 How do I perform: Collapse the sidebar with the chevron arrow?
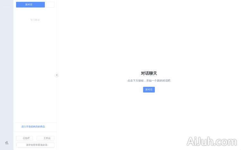(57, 75)
